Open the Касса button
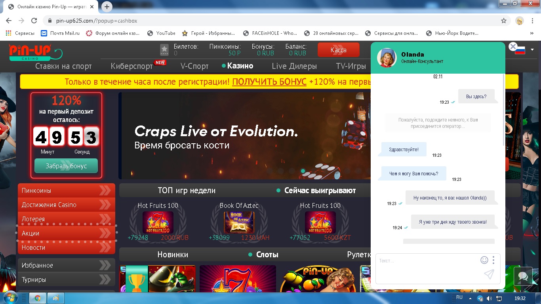 (x=338, y=50)
